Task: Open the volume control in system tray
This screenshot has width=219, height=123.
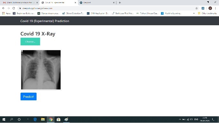Action: coord(191,119)
